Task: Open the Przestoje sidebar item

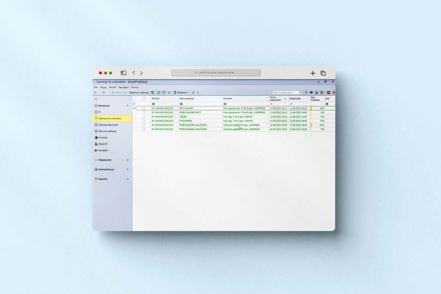Action: coord(102,137)
